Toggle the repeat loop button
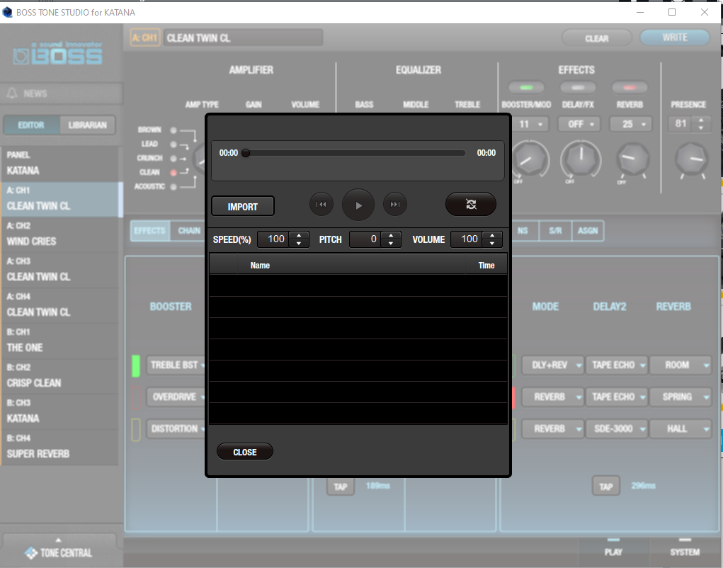Image resolution: width=723 pixels, height=568 pixels. [x=471, y=204]
